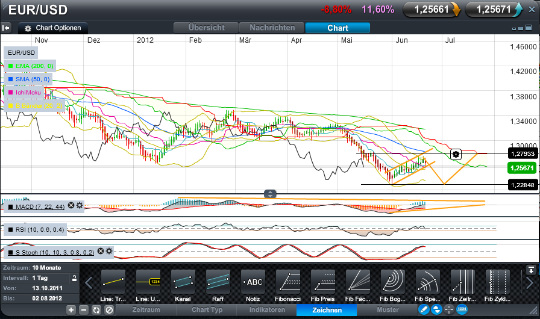Collapse the bottom toolbar panel
This screenshot has width=540, height=319.
coord(531,269)
